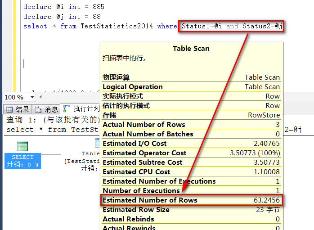Viewport: 314px width, 230px height.
Task: Click the 'SELECT 开销: 0 %' label
Action: pyautogui.click(x=22, y=161)
